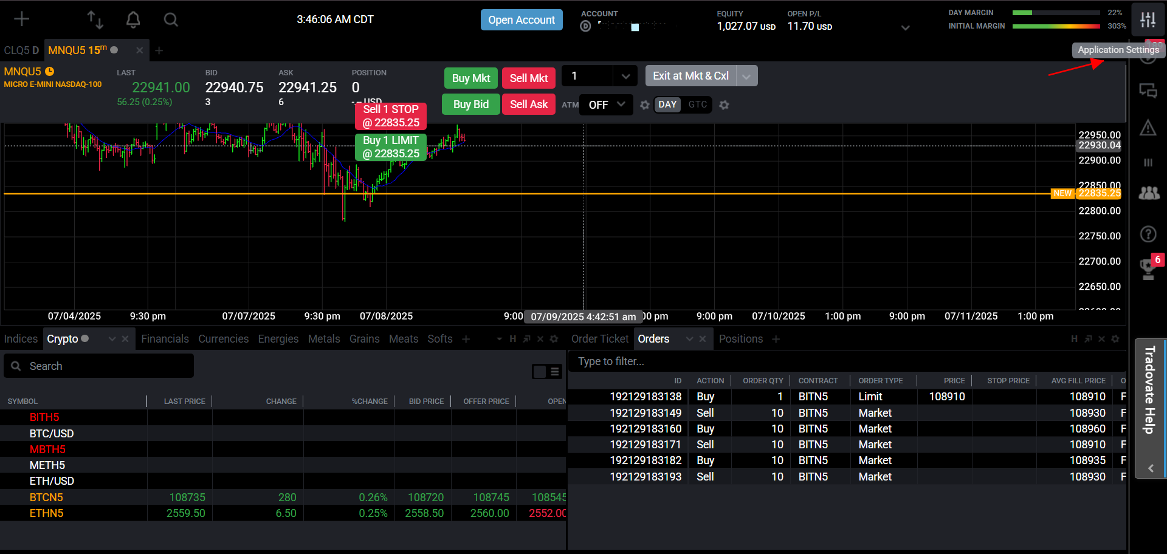Open the trophy icon with badge 6
The image size is (1167, 554).
coord(1148,268)
